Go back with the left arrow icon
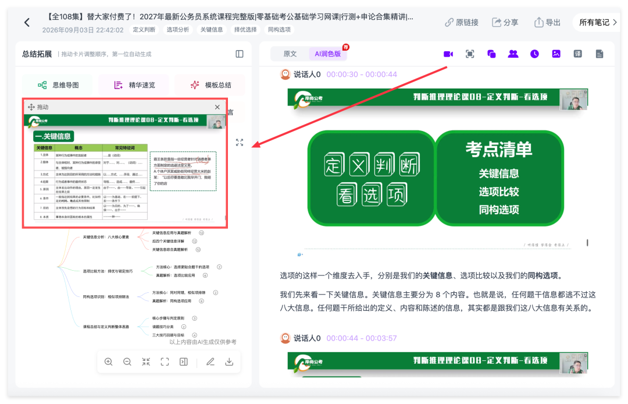This screenshot has height=404, width=628. 27,23
